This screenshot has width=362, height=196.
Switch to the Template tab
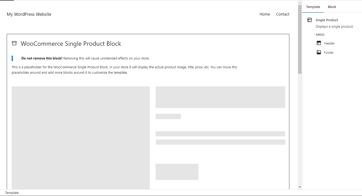pyautogui.click(x=313, y=7)
